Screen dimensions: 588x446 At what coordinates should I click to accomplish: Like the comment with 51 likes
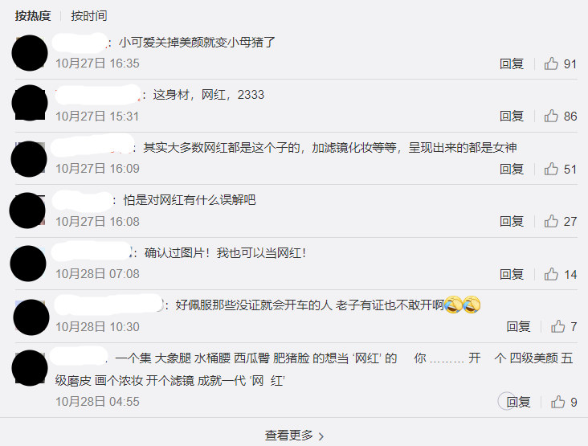point(551,170)
